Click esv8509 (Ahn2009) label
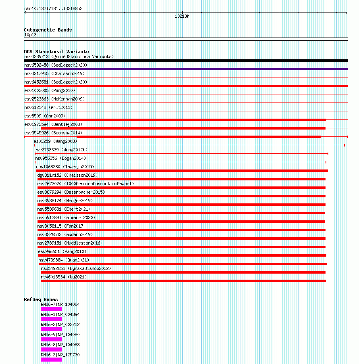This screenshot has width=359, height=364. [x=45, y=116]
